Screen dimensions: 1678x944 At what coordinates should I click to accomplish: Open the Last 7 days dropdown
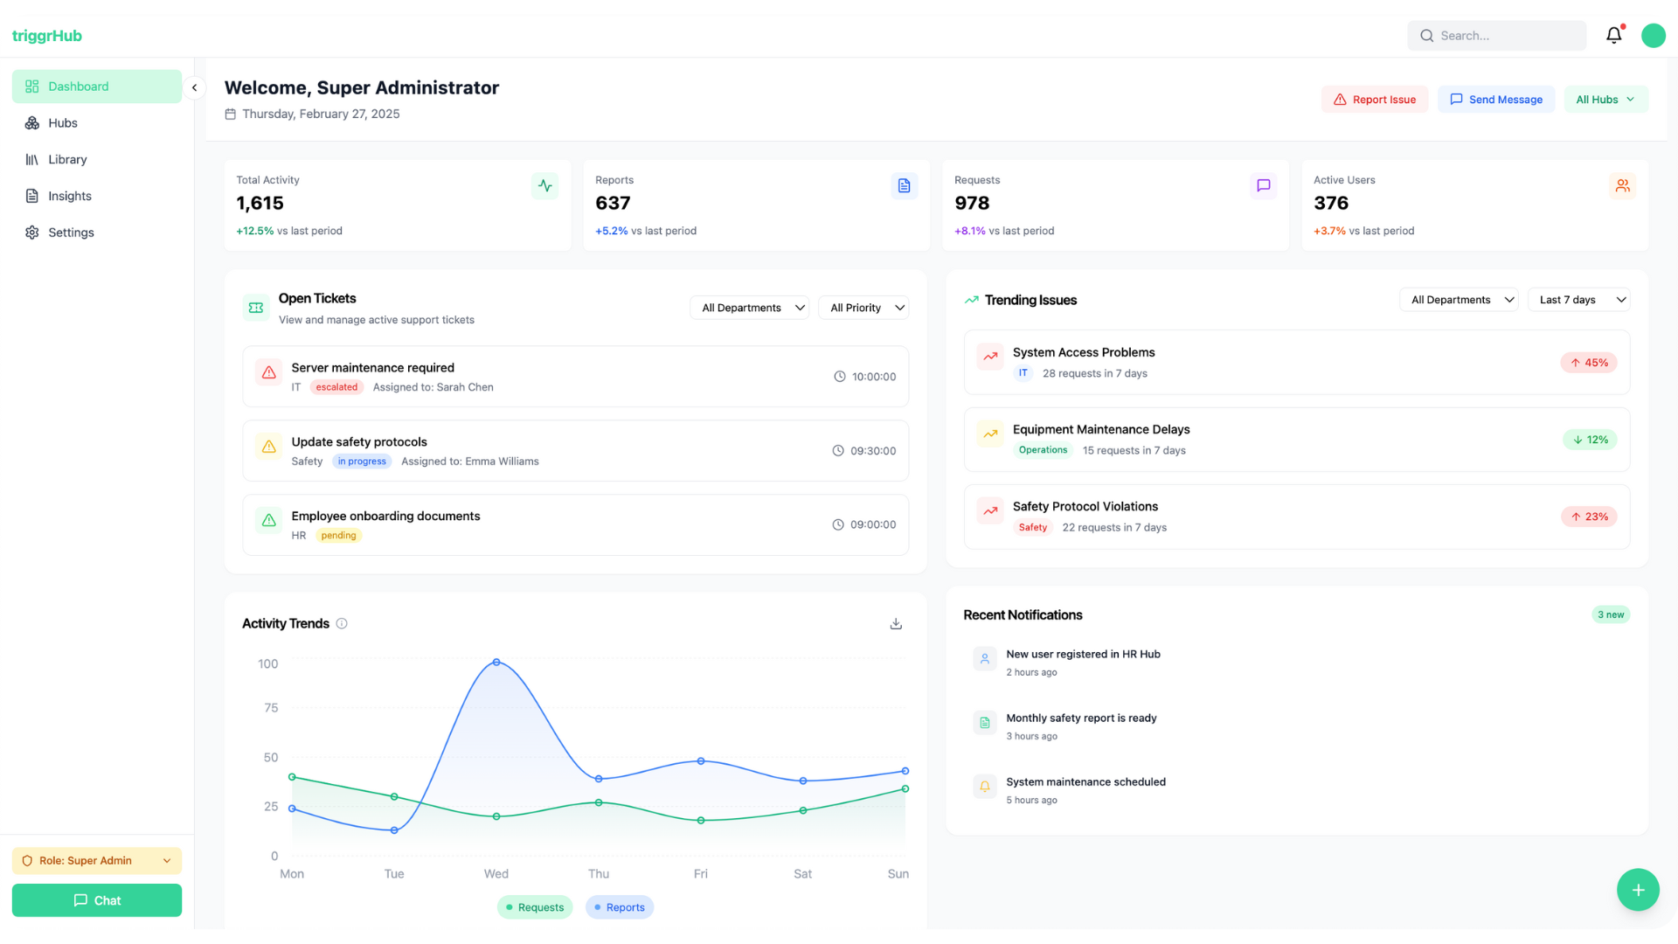coord(1578,300)
